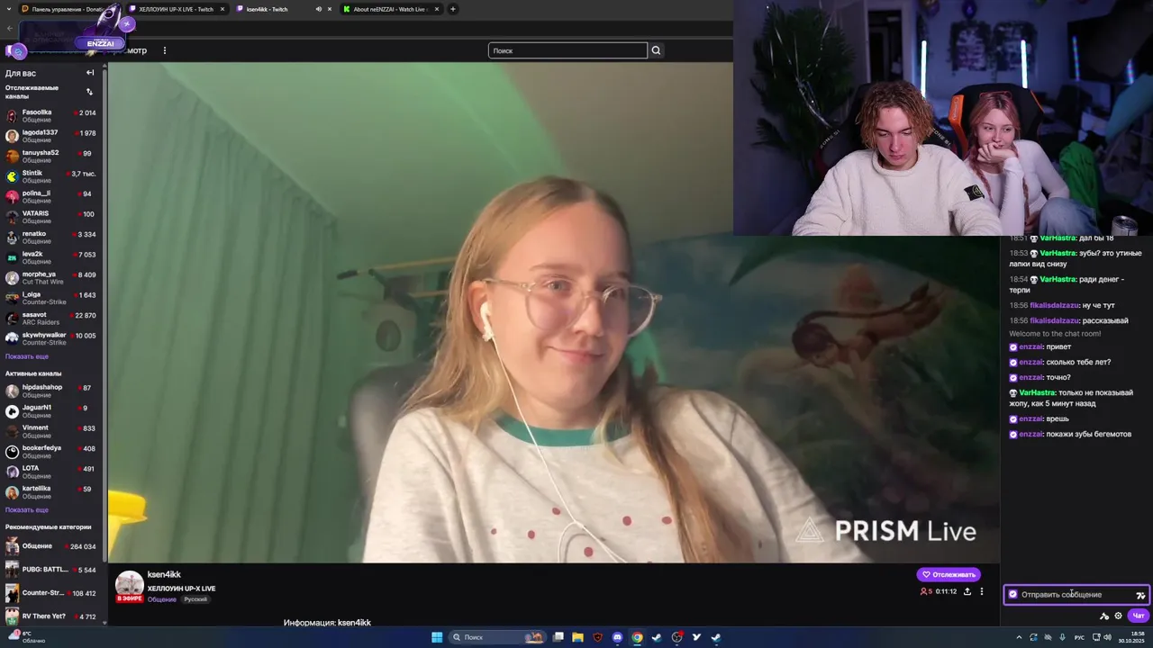1153x648 pixels.
Task: Open skywhywalker channel in sidebar
Action: [50, 338]
